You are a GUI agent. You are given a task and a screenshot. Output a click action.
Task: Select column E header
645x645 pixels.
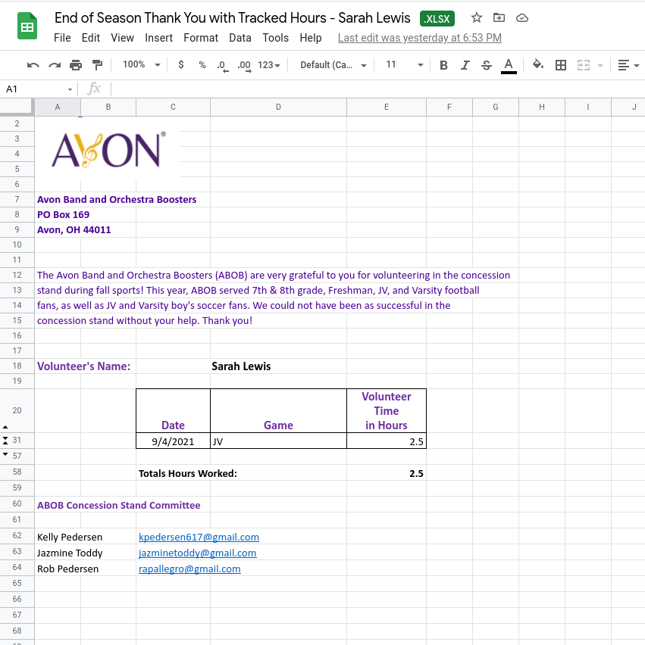387,107
